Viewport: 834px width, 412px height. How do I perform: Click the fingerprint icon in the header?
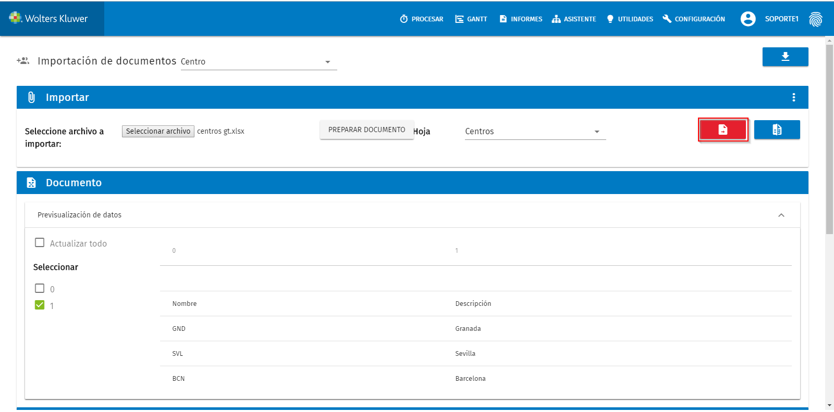(815, 19)
